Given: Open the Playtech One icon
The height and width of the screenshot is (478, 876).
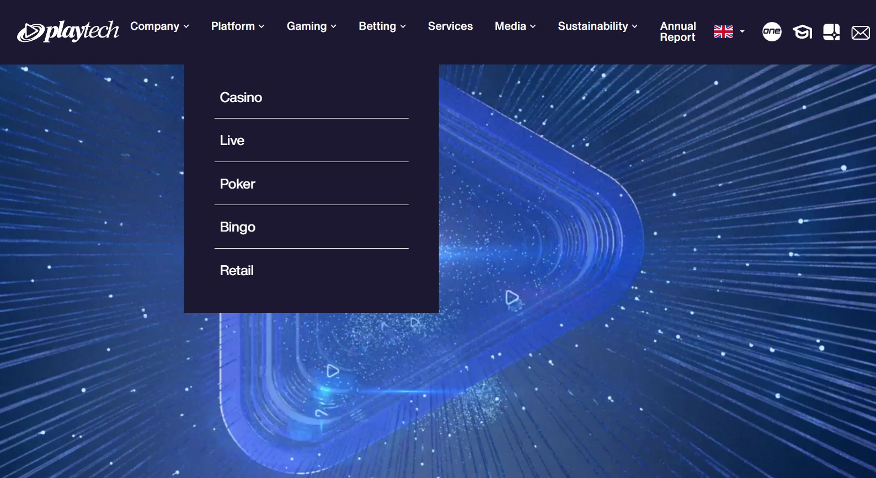Looking at the screenshot, I should point(772,31).
